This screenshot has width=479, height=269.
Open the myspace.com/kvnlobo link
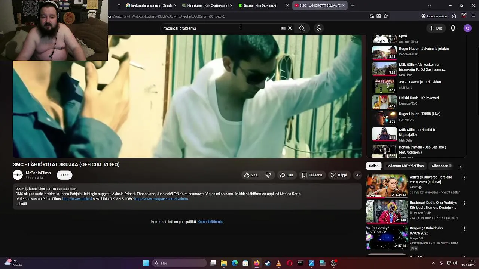pos(161,199)
